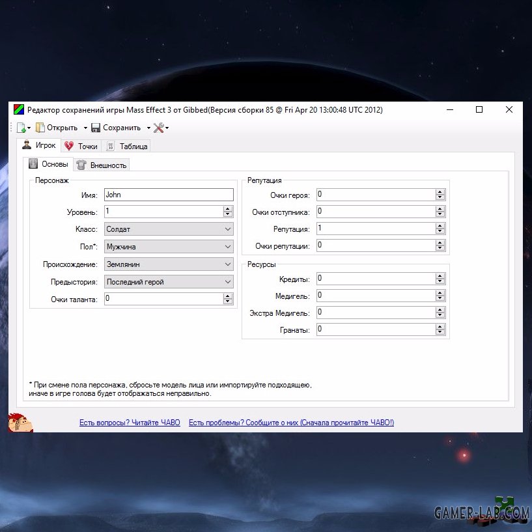The image size is (532, 532).
Task: Expand the Открыть dropdown arrow
Action: point(85,128)
